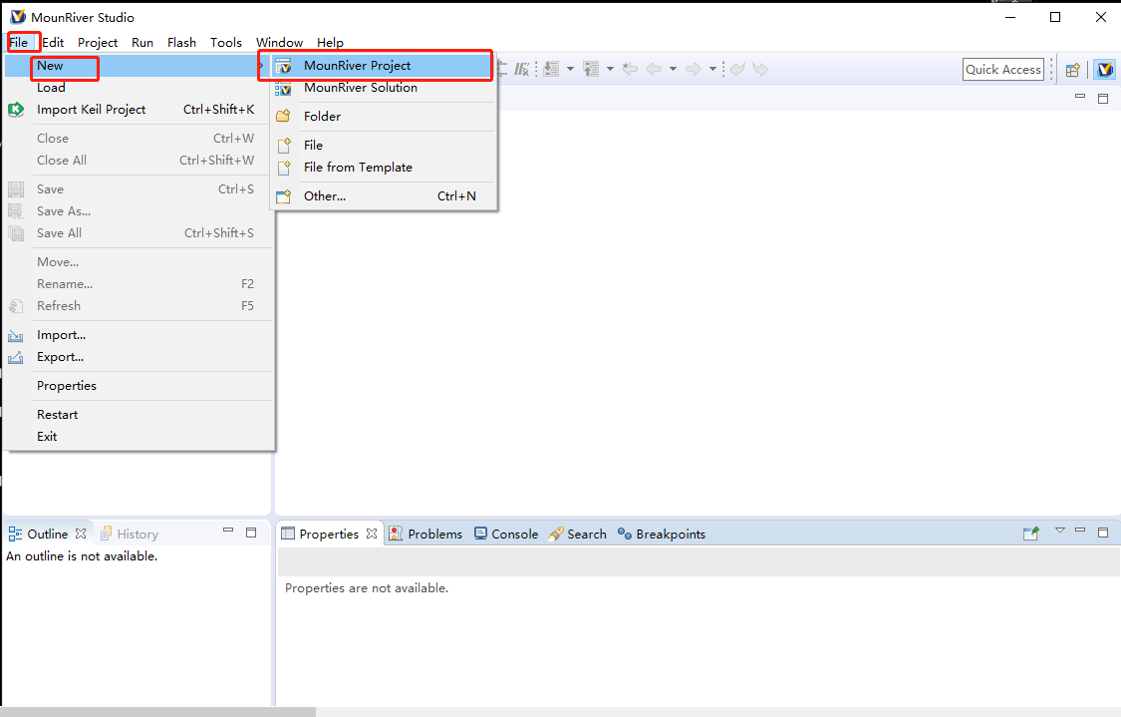This screenshot has height=717, width=1121.
Task: Choose File in the New submenu
Action: 384,146
